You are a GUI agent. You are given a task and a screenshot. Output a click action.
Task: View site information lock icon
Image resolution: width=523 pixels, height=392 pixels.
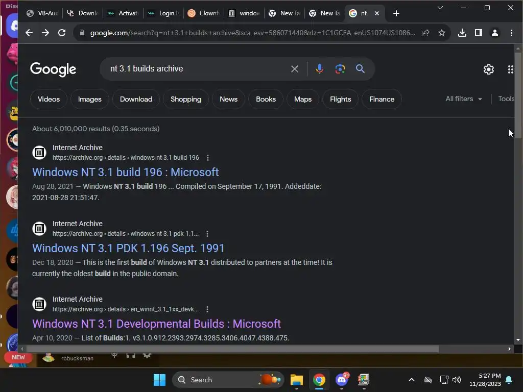tap(82, 33)
